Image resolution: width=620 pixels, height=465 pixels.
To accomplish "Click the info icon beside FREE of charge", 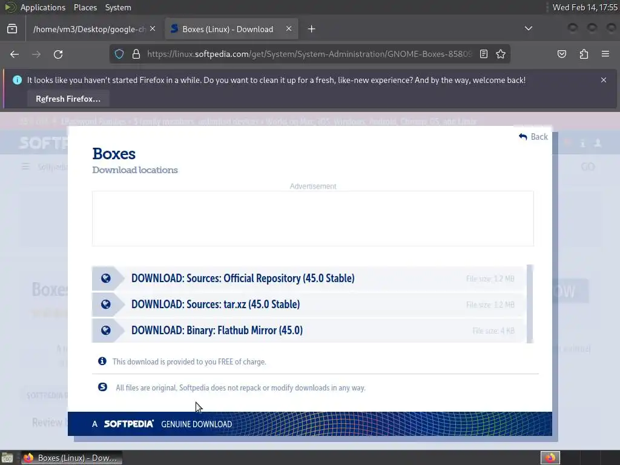I will coord(102,361).
